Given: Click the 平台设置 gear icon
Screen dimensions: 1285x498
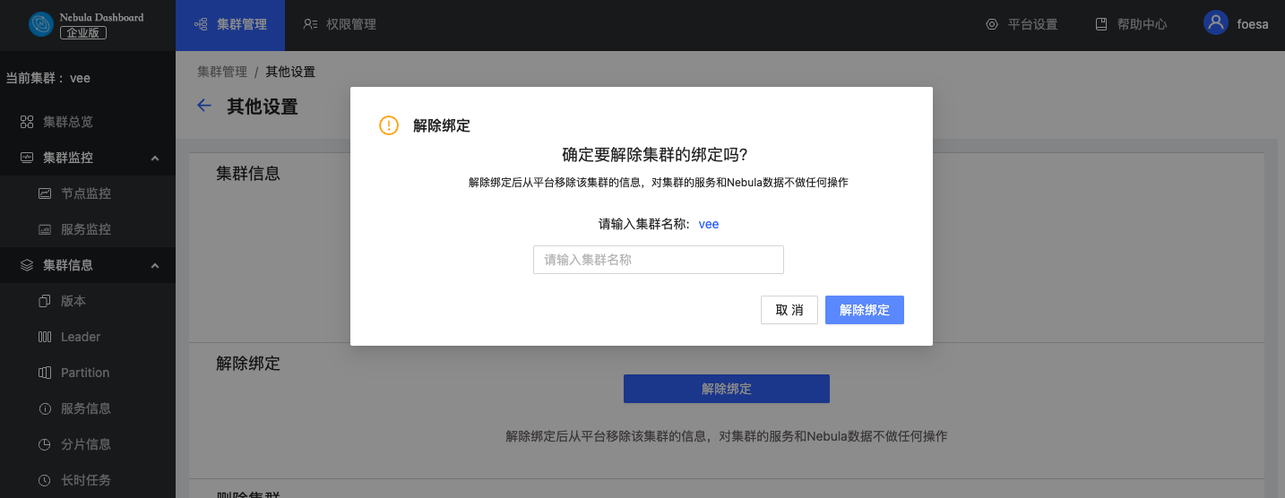Looking at the screenshot, I should pos(992,25).
